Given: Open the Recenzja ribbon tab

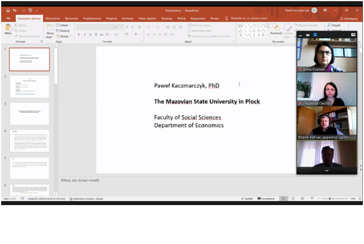Looking at the screenshot, I should click(167, 19).
